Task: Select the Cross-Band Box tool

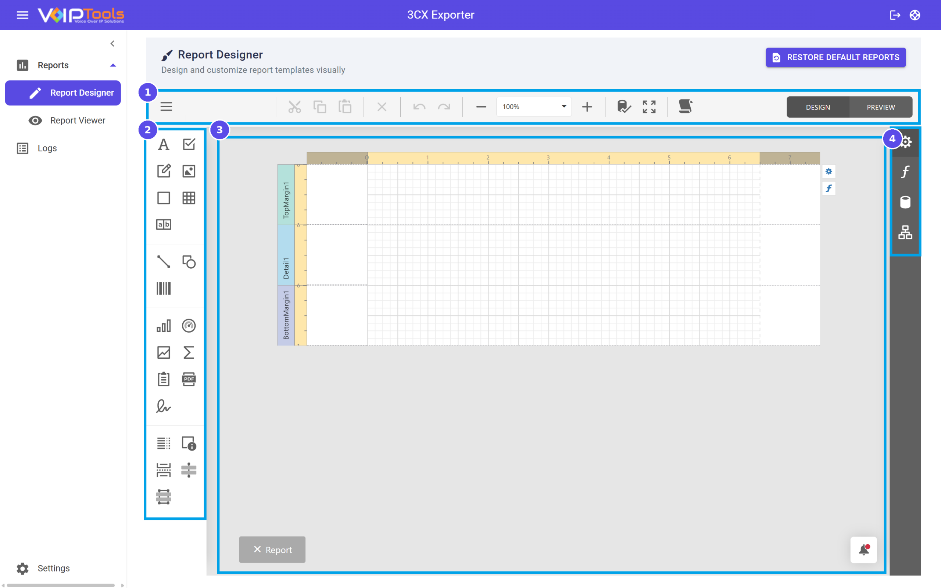Action: (164, 496)
